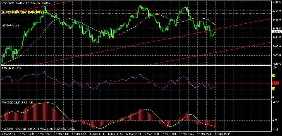Click the 6718.5 price axis label
The width and height of the screenshot is (282, 136).
pos(277,2)
